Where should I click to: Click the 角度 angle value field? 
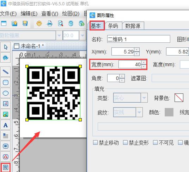(x=113, y=78)
